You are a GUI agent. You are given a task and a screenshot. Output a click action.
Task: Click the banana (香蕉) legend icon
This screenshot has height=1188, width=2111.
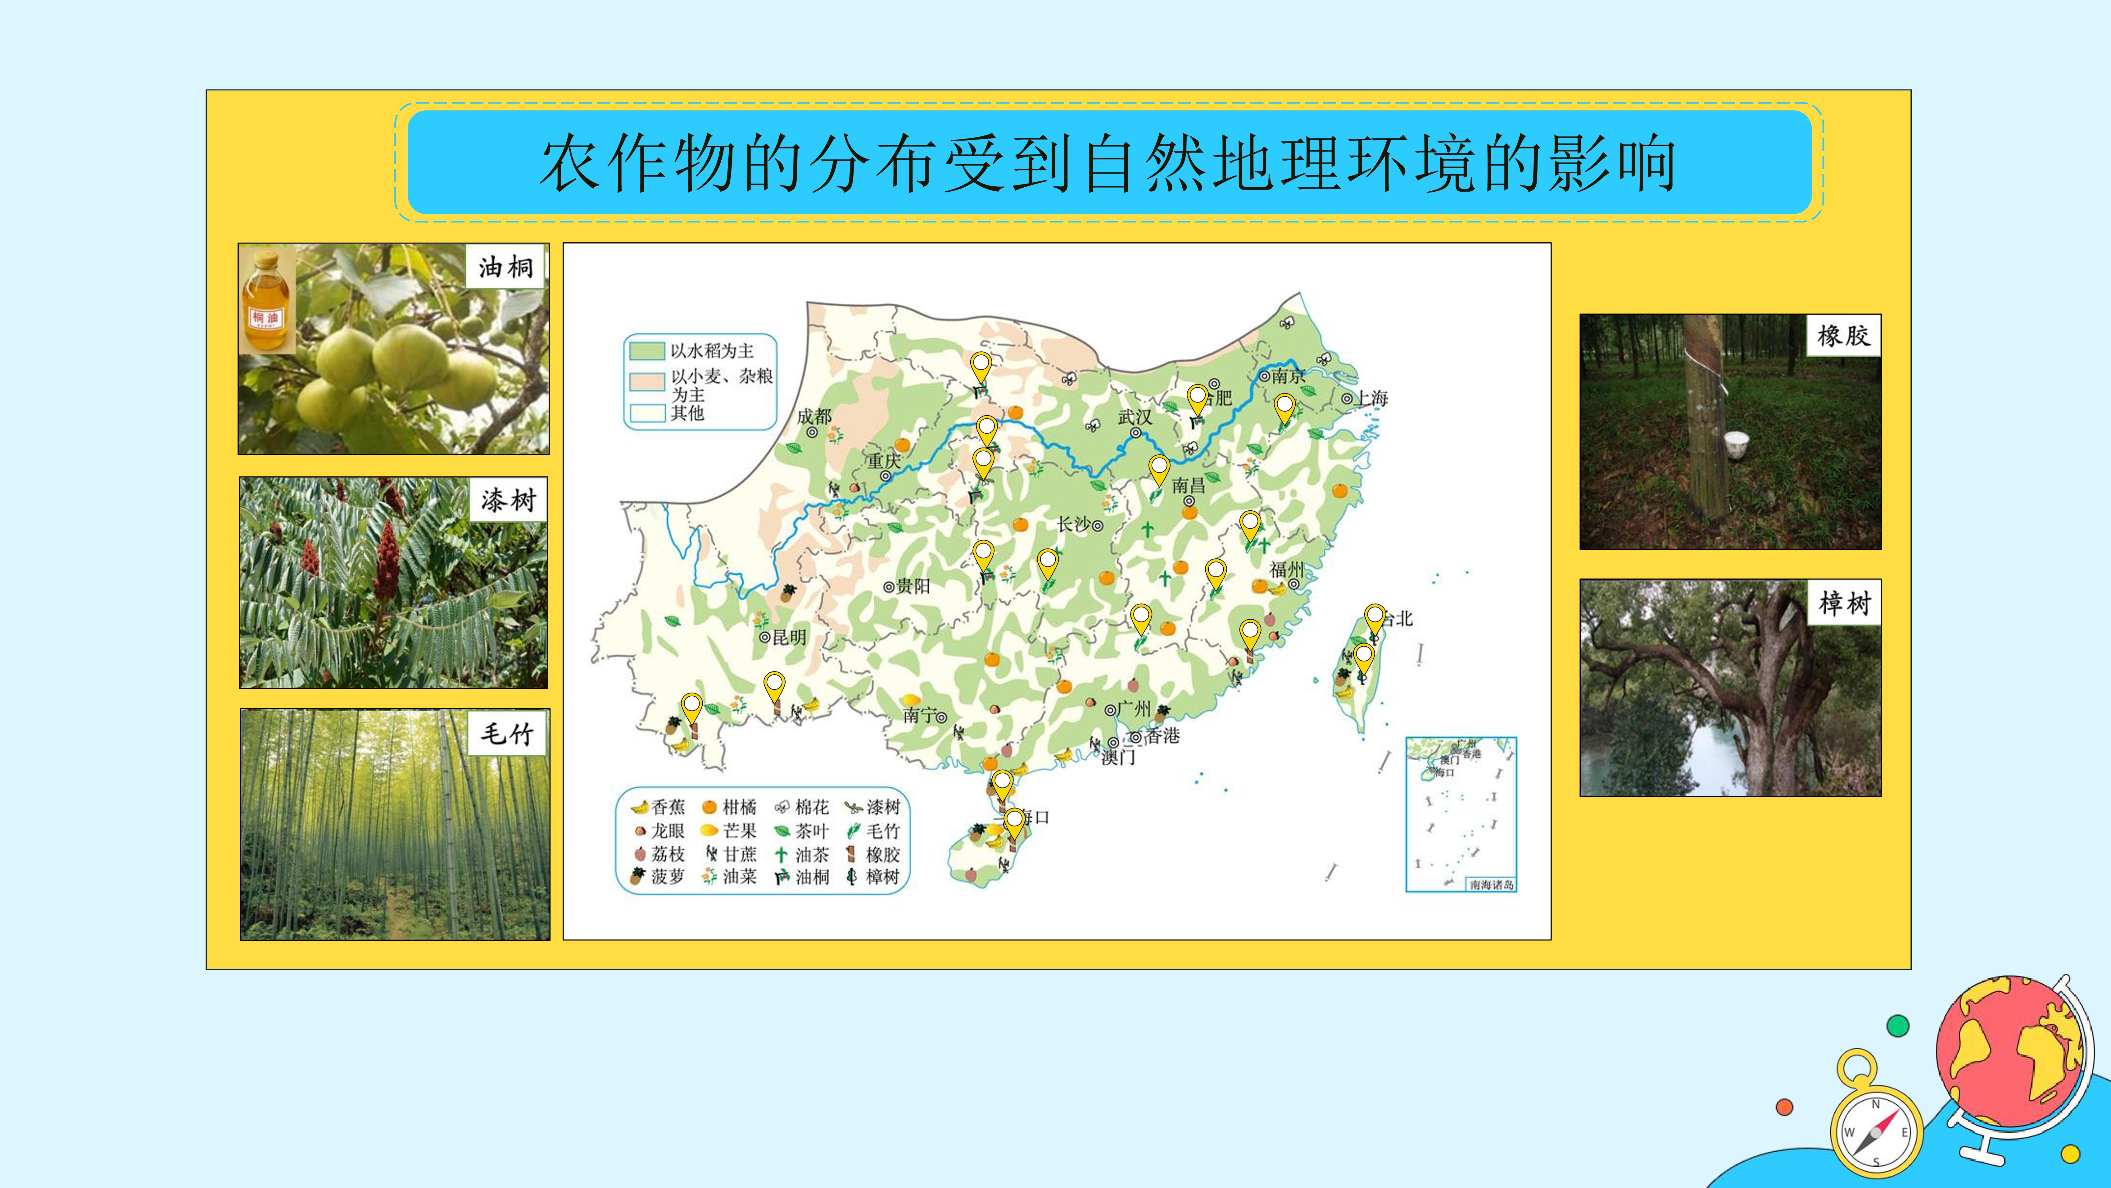(640, 808)
